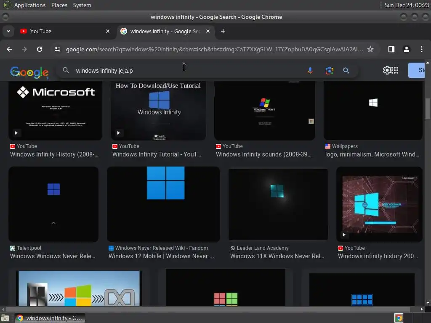This screenshot has height=323, width=431.
Task: Open white Windows logo wallpaper thumbnail
Action: click(x=373, y=111)
